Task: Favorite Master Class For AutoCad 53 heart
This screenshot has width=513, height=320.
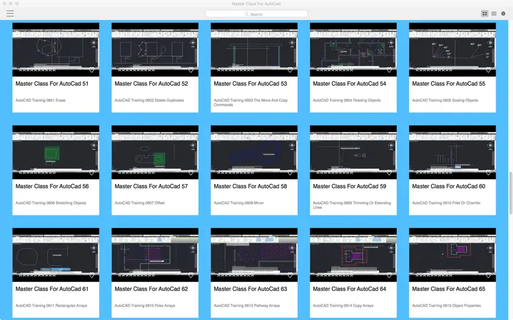Action: click(290, 70)
